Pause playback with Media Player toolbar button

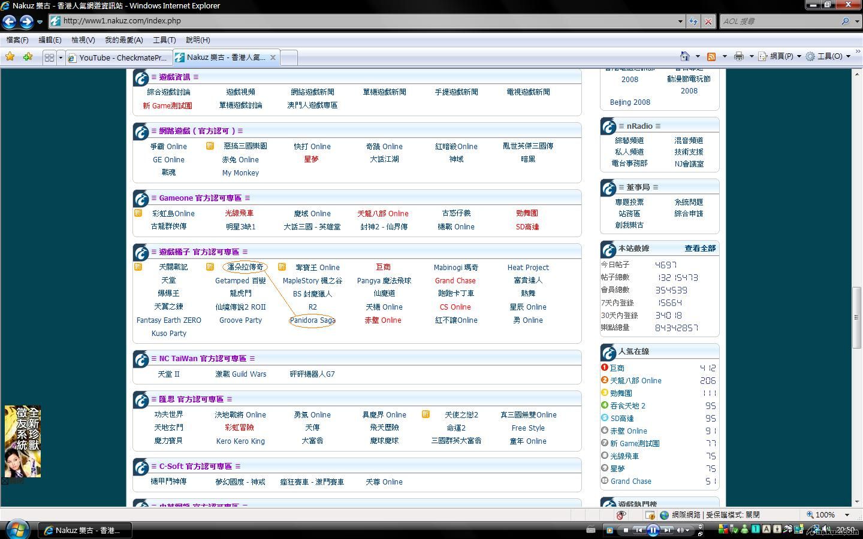653,530
